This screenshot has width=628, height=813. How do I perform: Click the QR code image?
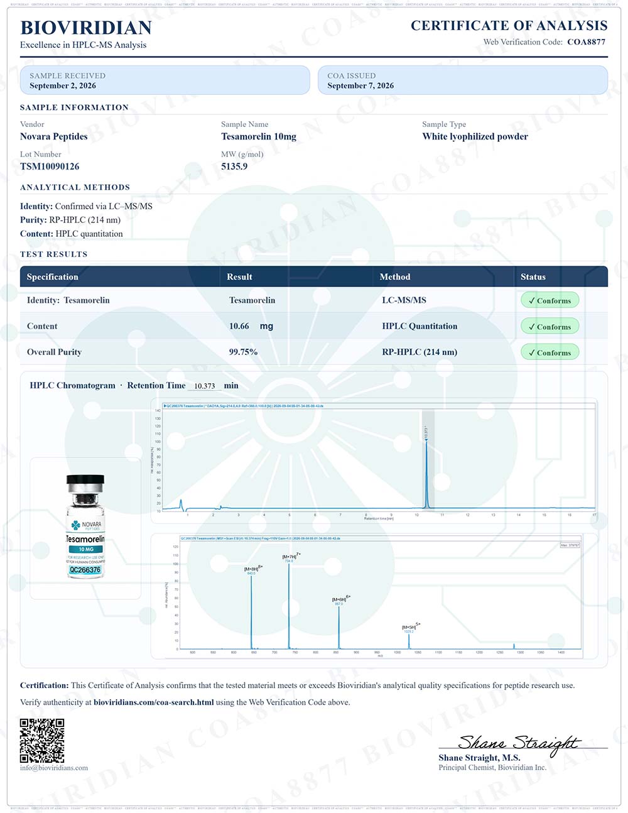pyautogui.click(x=42, y=740)
